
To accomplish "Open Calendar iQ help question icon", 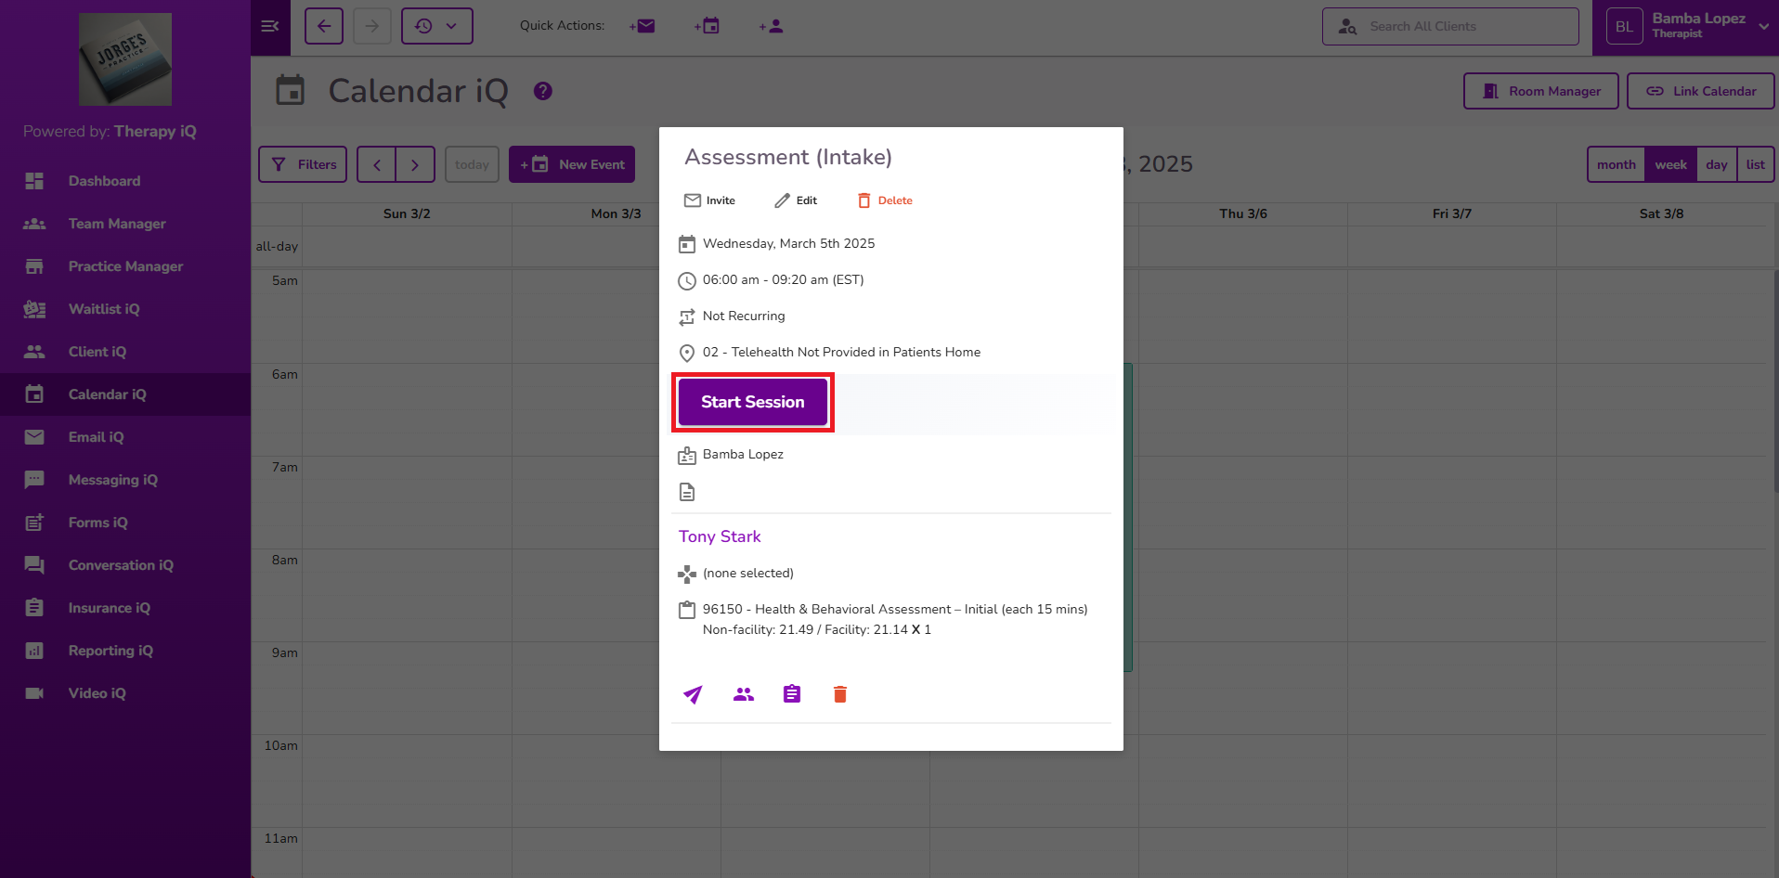I will [543, 91].
